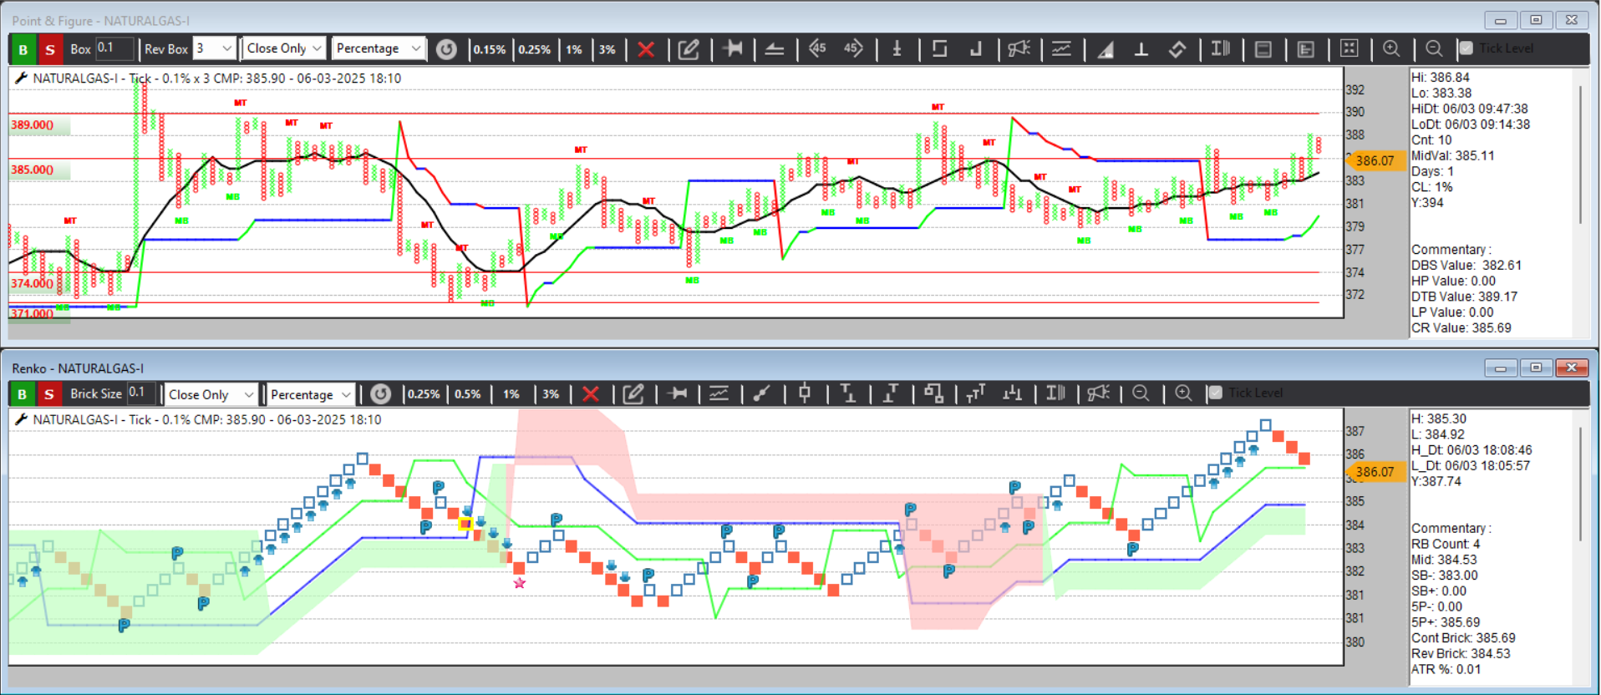Select 1% preset in Point & Figure toolbar
The height and width of the screenshot is (695, 1601).
click(574, 49)
